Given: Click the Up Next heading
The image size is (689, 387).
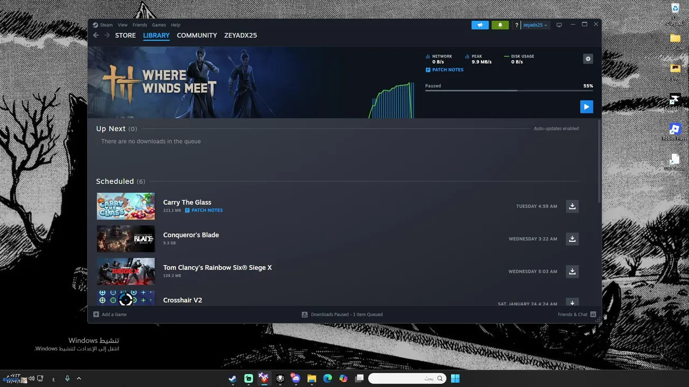Looking at the screenshot, I should point(111,129).
